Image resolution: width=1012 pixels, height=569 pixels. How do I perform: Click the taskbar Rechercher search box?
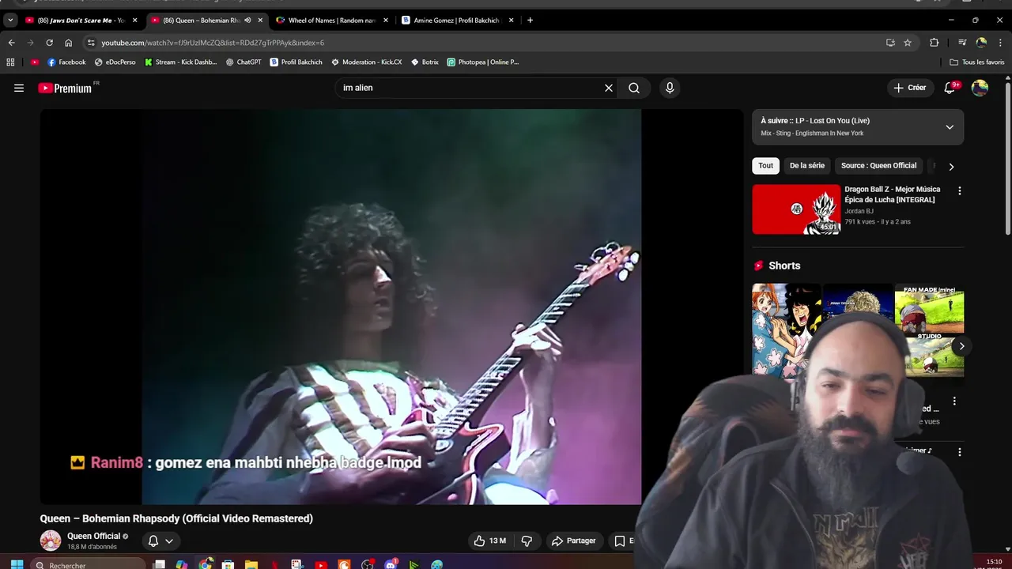89,564
